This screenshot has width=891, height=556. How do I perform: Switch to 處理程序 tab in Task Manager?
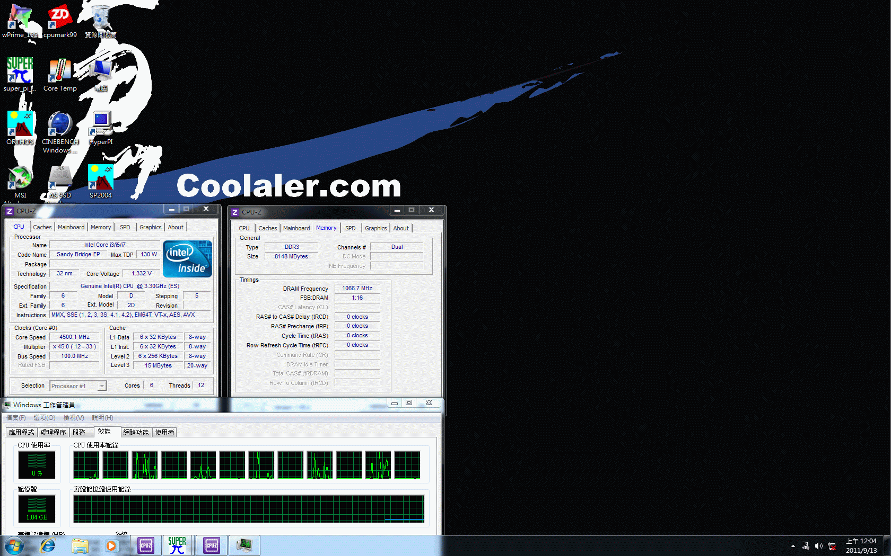(54, 433)
